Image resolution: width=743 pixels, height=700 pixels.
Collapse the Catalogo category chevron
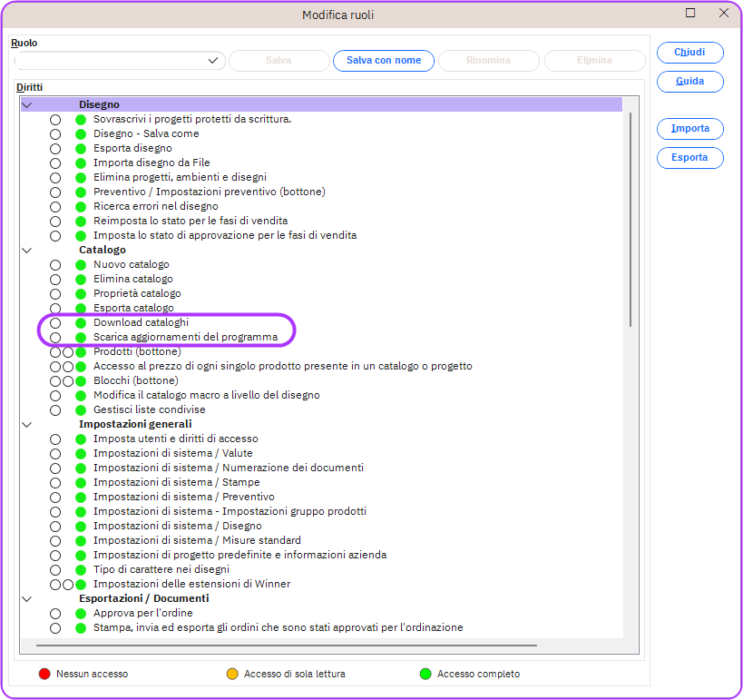pos(26,250)
